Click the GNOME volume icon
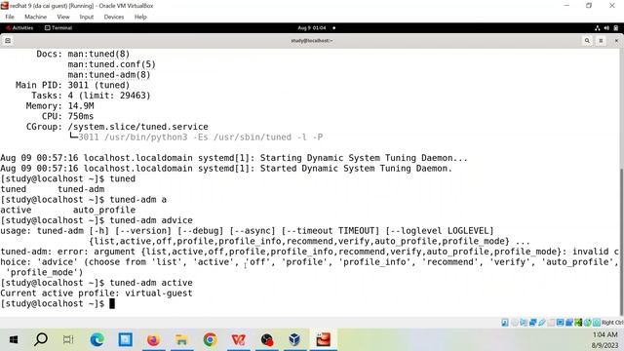Image resolution: width=624 pixels, height=351 pixels. pyautogui.click(x=606, y=28)
